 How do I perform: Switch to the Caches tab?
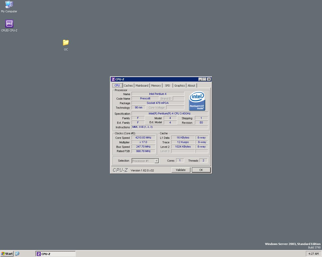click(128, 86)
